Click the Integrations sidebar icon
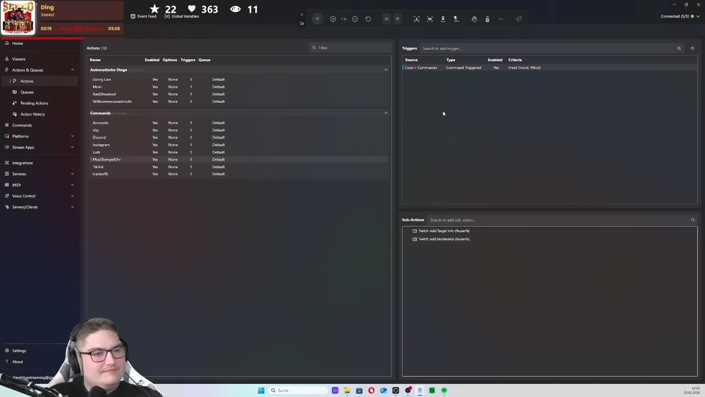This screenshot has height=397, width=705. pos(7,163)
